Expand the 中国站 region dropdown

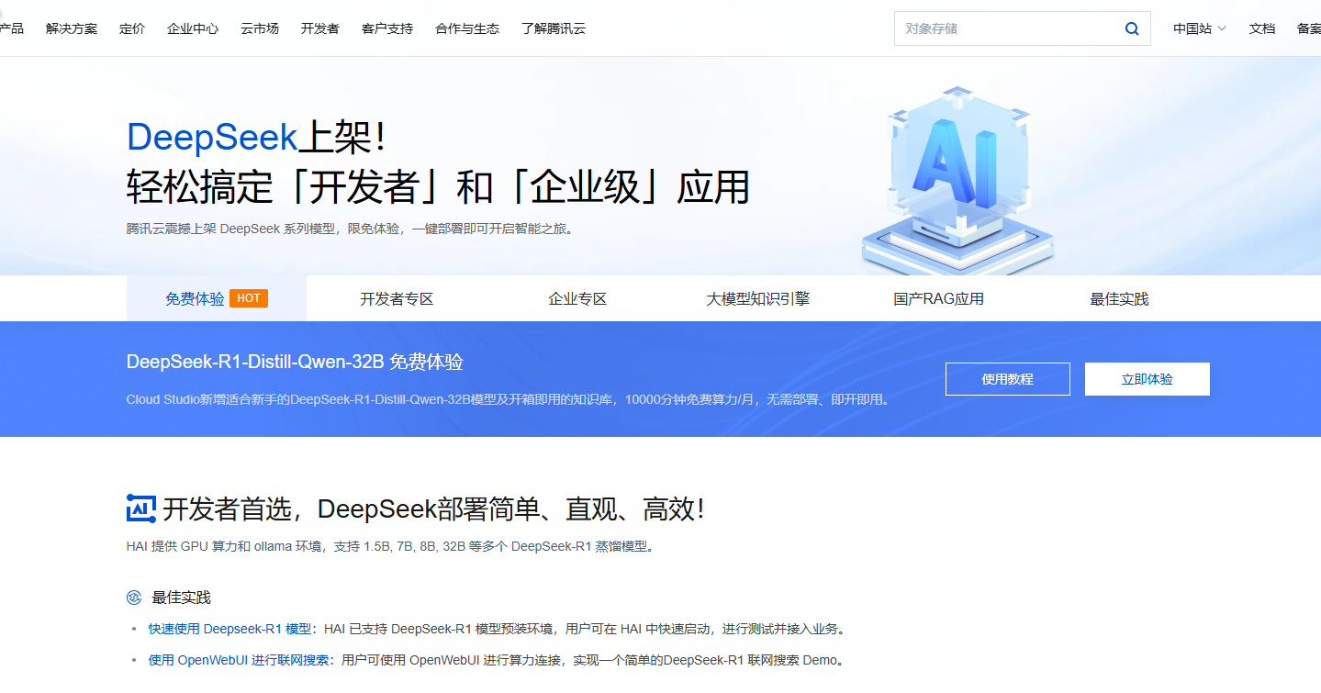coord(1199,28)
